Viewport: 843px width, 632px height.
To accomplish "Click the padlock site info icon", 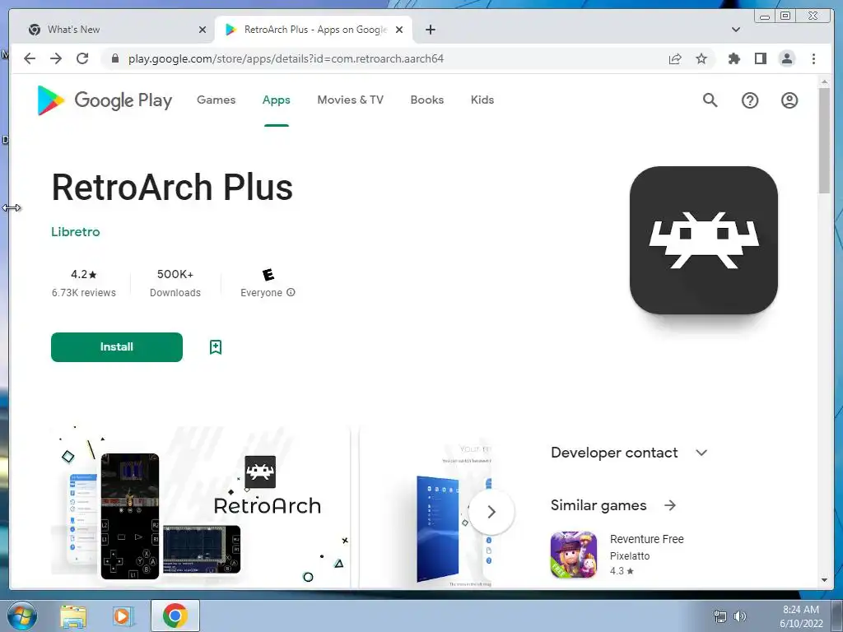I will click(114, 58).
